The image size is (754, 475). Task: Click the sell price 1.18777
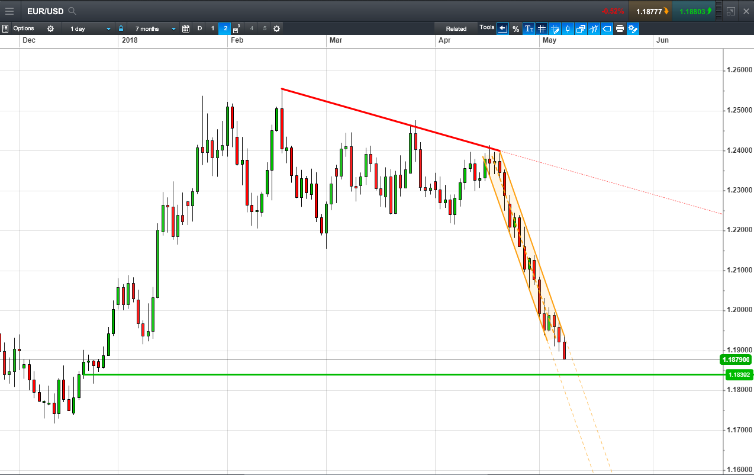pos(652,11)
